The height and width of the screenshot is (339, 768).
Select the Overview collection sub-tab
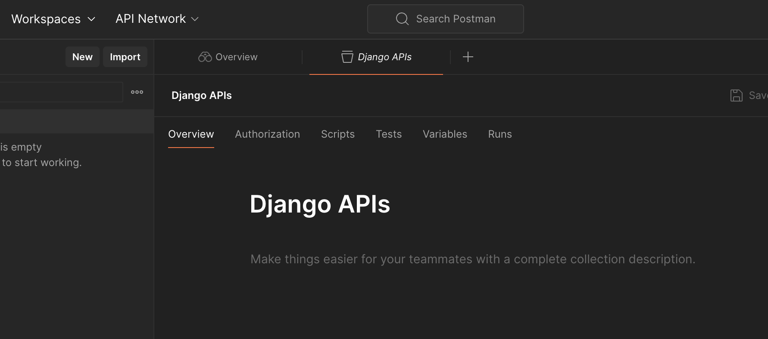click(191, 134)
